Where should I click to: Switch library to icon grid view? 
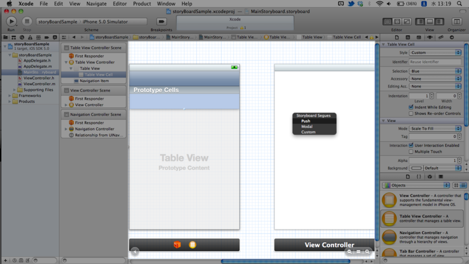[456, 185]
